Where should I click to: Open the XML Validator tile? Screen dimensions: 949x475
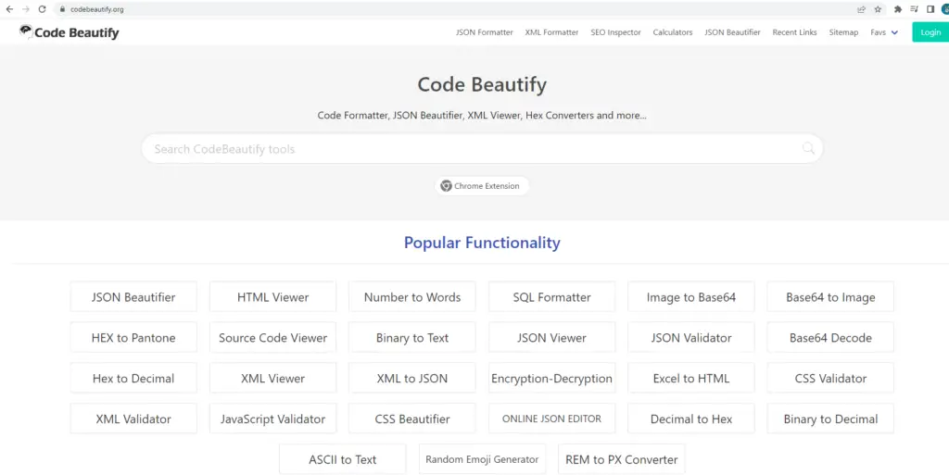coord(133,419)
